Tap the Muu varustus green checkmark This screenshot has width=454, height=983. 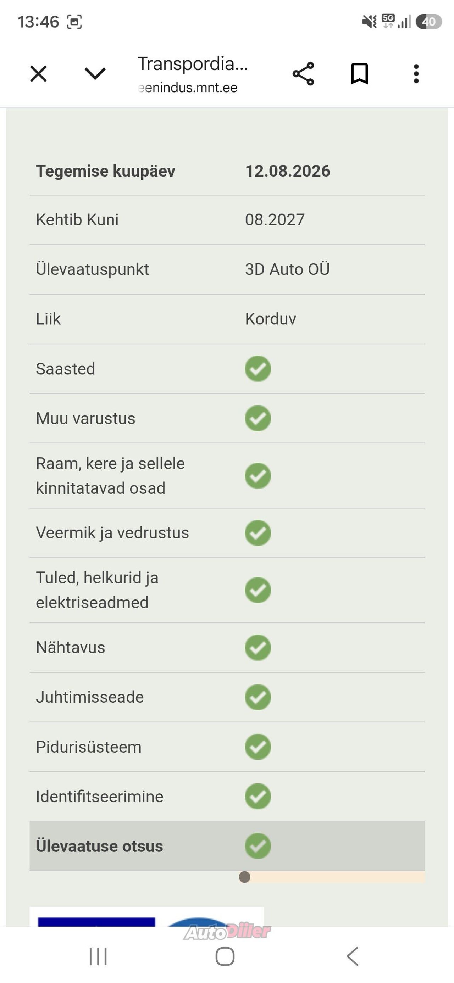pos(258,418)
